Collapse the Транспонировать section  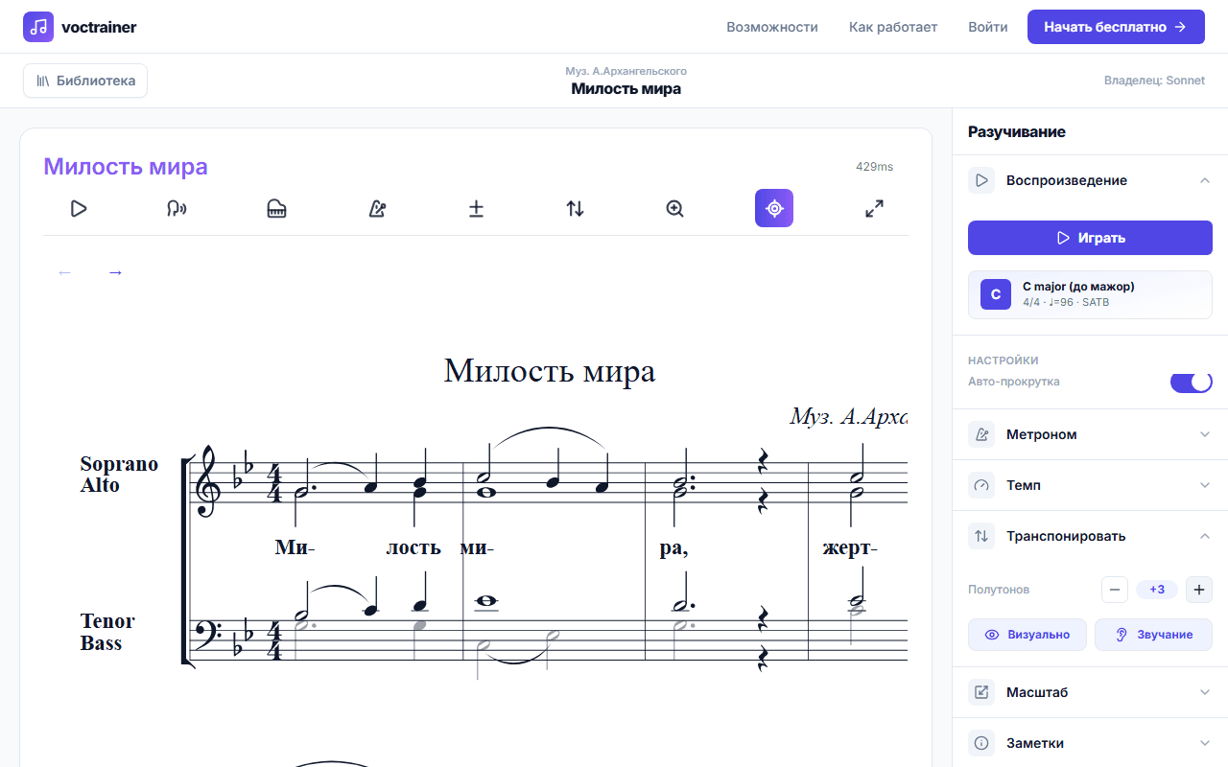[1205, 536]
